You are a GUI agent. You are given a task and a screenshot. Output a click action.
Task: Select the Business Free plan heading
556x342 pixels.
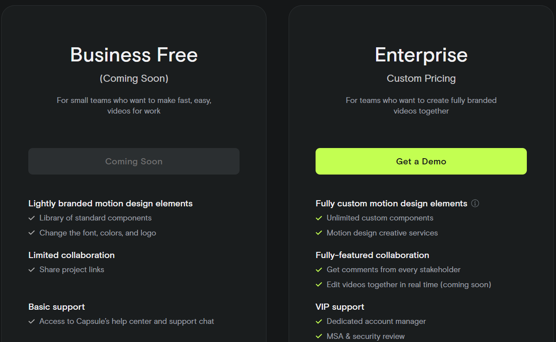134,55
